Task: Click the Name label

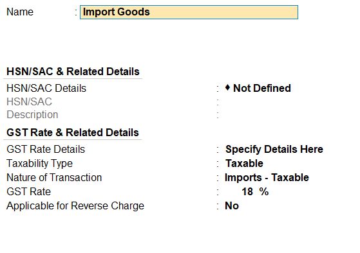Action: coord(20,12)
